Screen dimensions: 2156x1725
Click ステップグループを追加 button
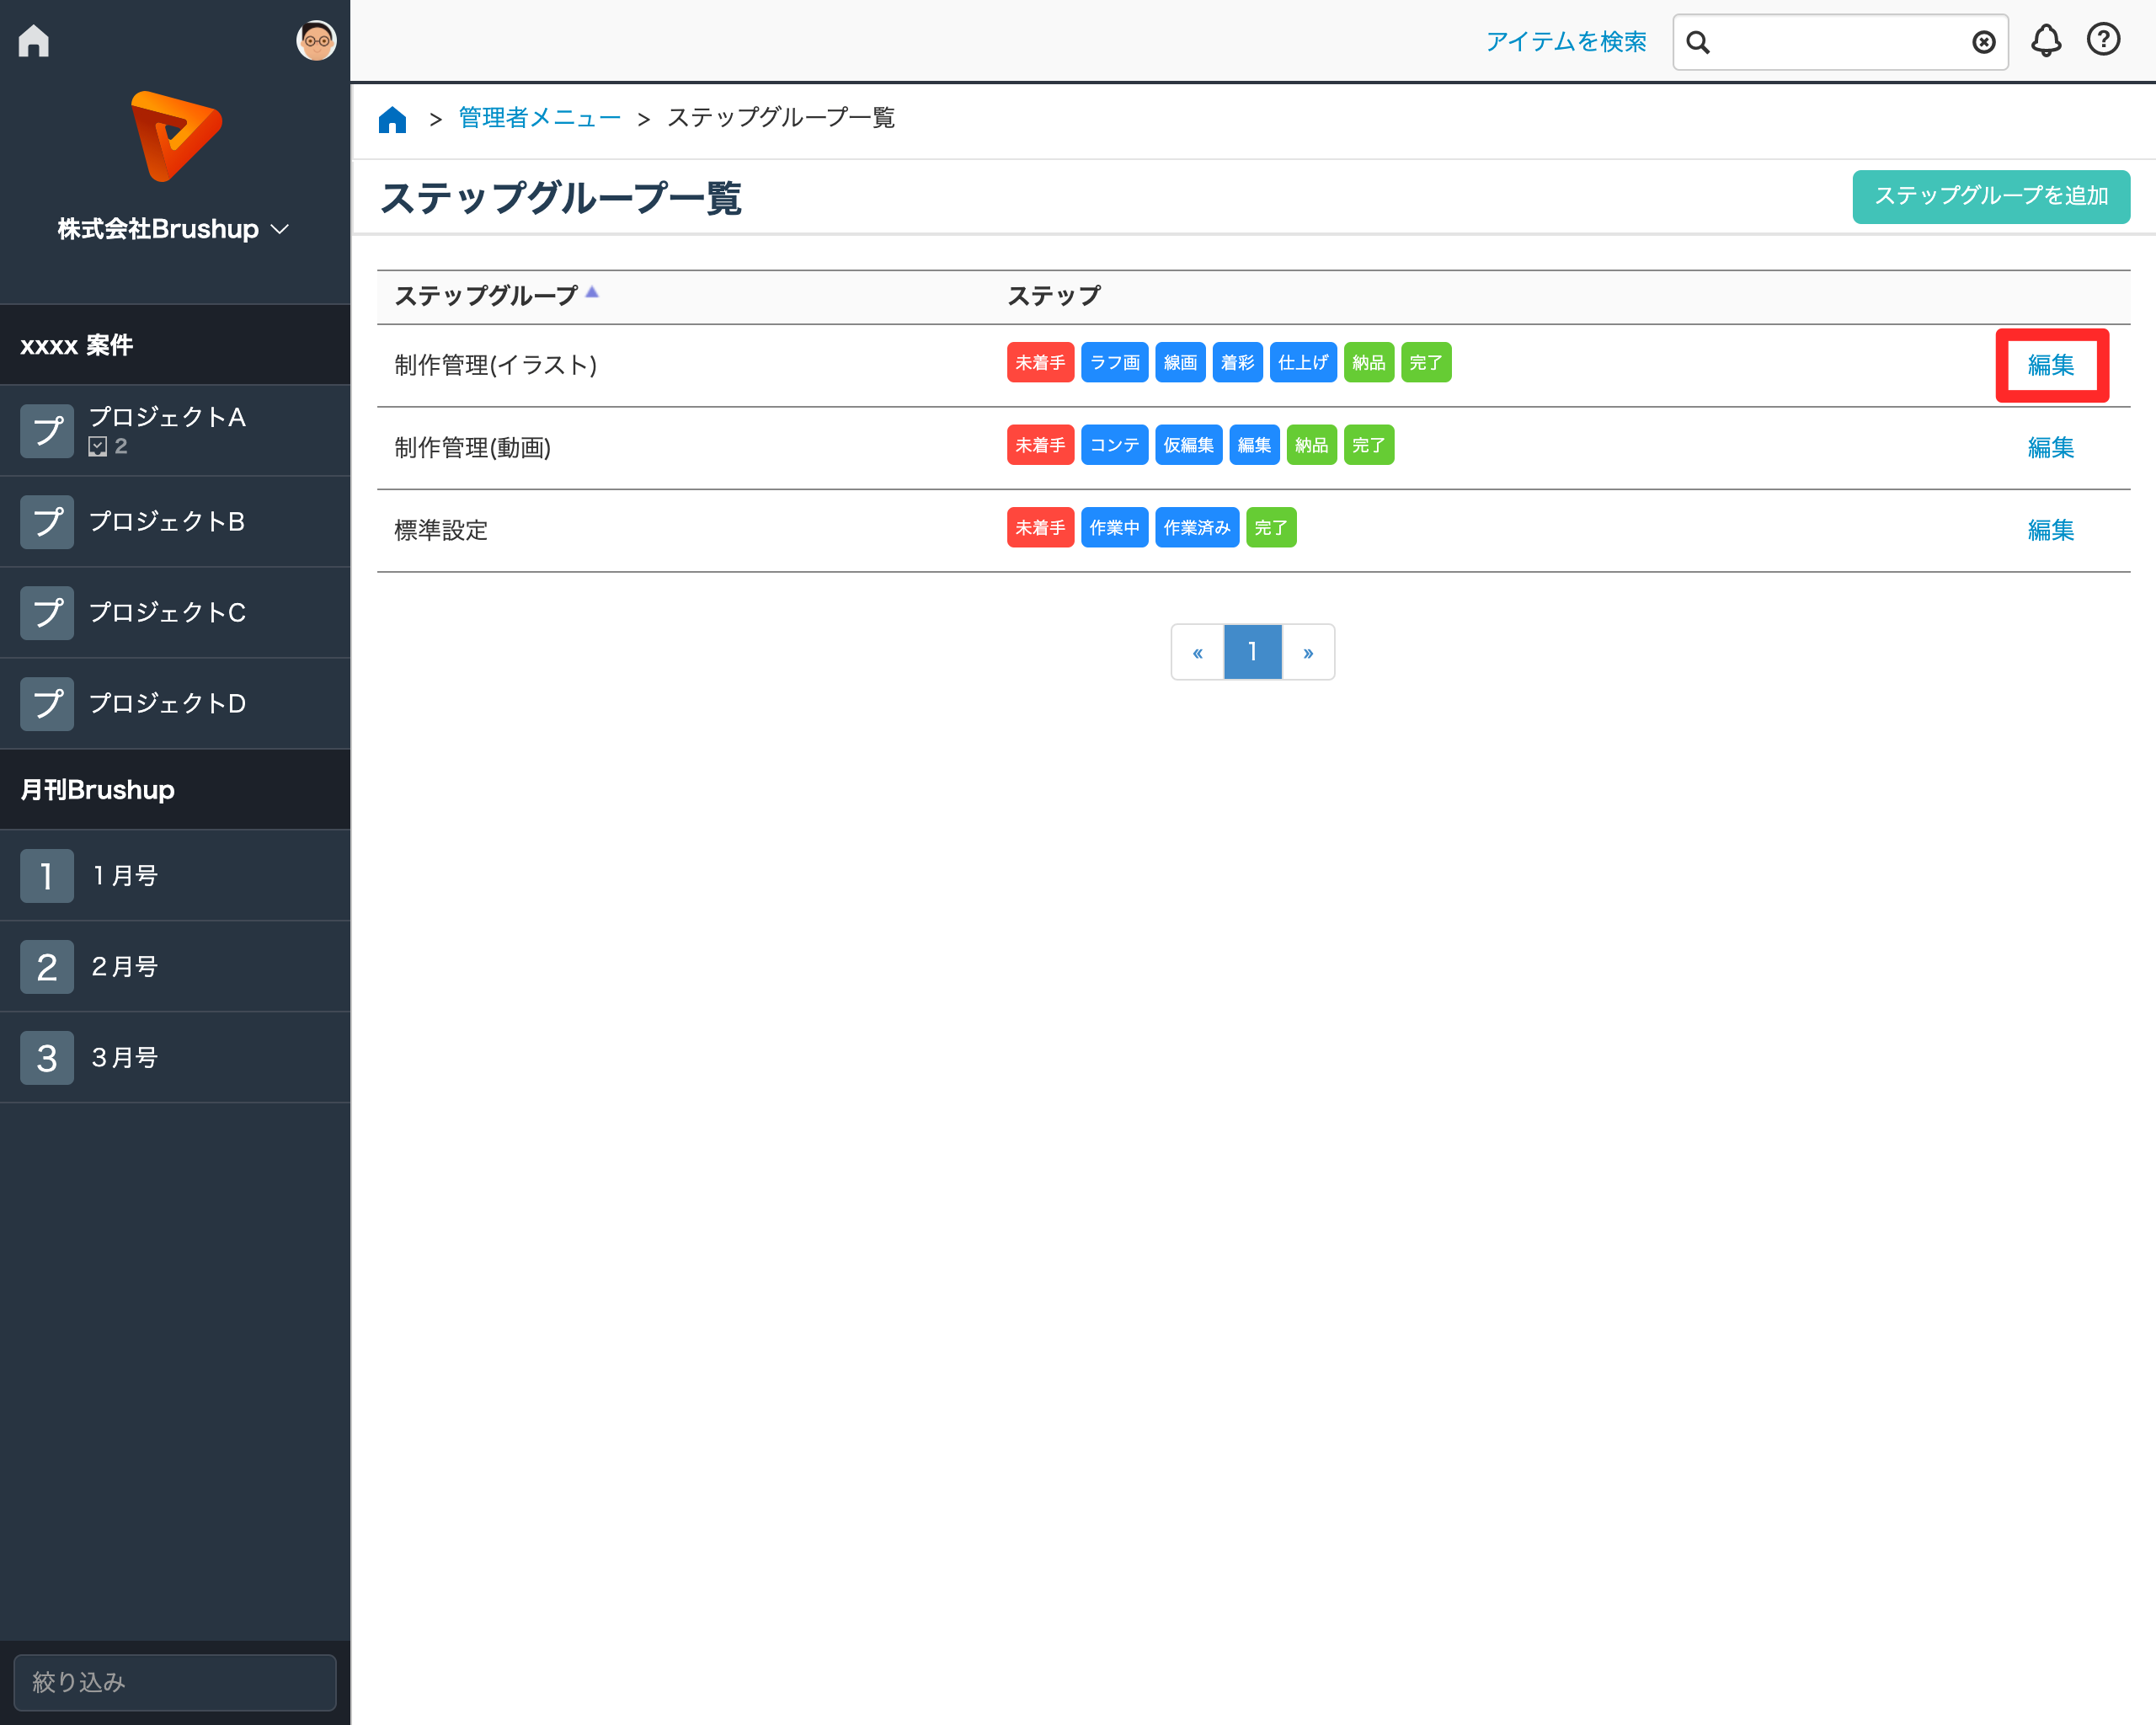pyautogui.click(x=1990, y=196)
